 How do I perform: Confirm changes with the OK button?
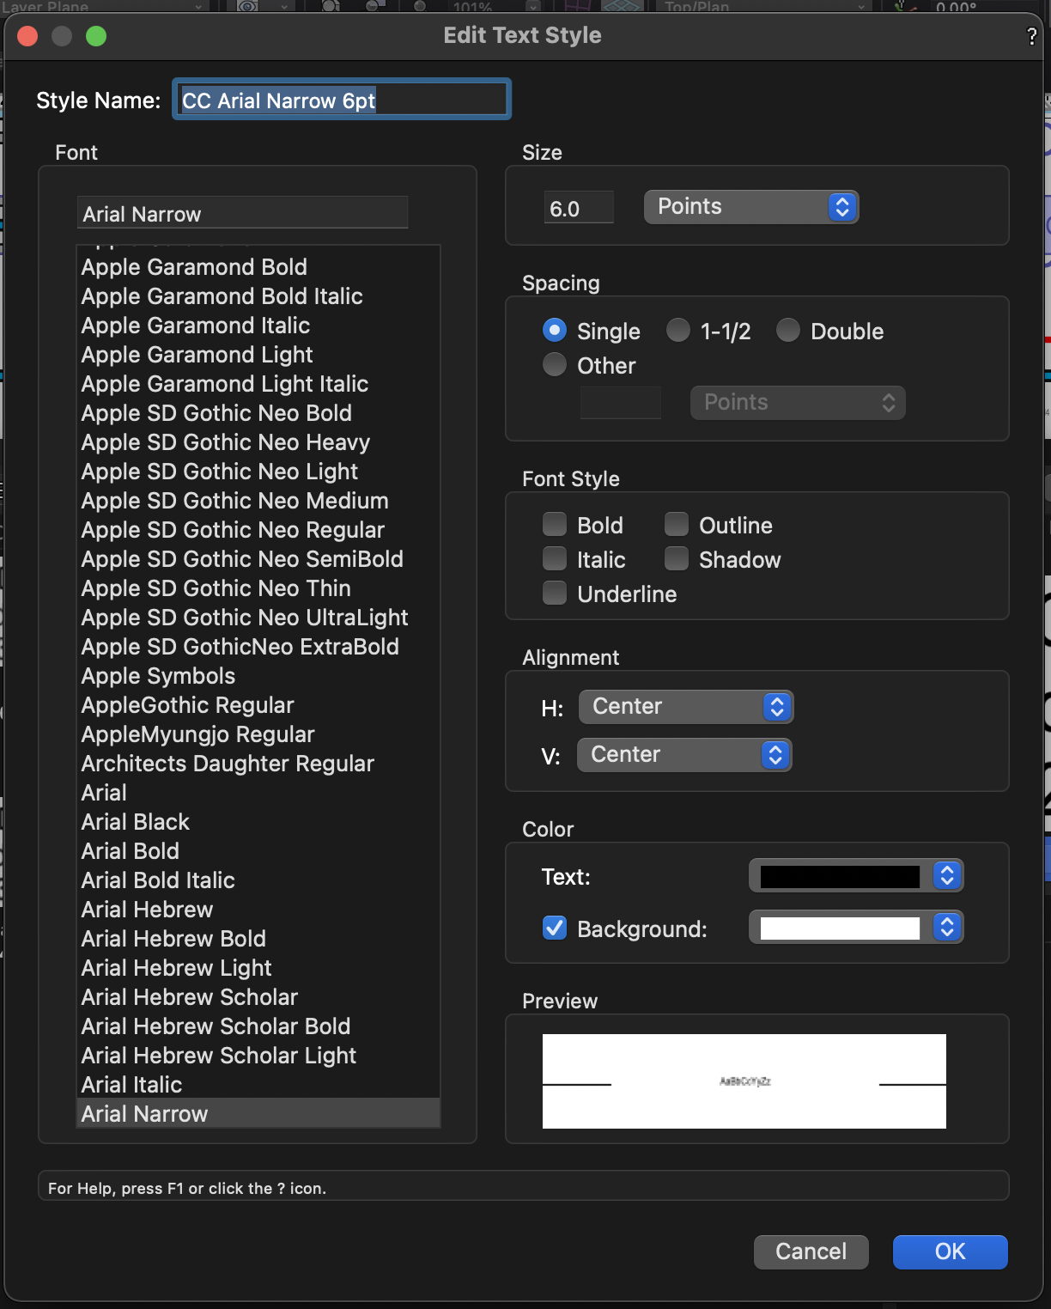pyautogui.click(x=949, y=1251)
